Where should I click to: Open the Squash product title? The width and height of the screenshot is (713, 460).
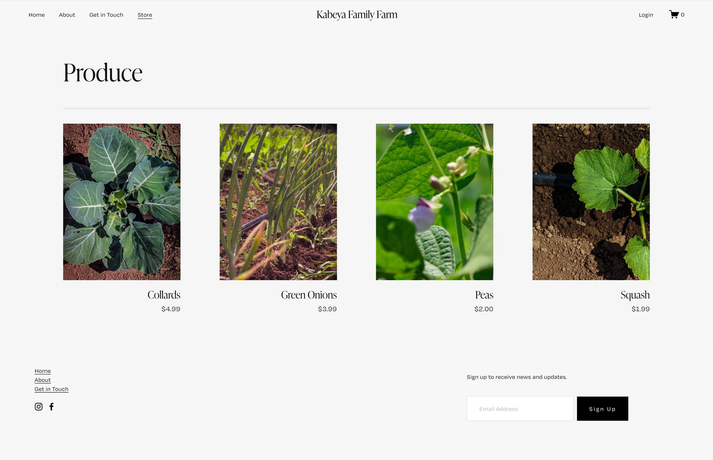click(635, 295)
